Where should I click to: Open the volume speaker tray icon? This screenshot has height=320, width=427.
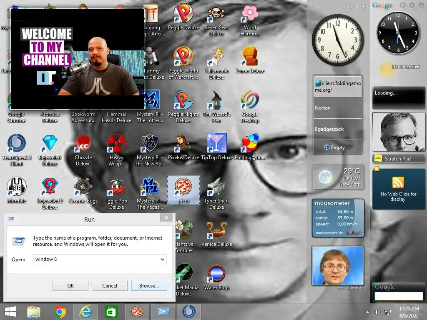[x=377, y=312]
